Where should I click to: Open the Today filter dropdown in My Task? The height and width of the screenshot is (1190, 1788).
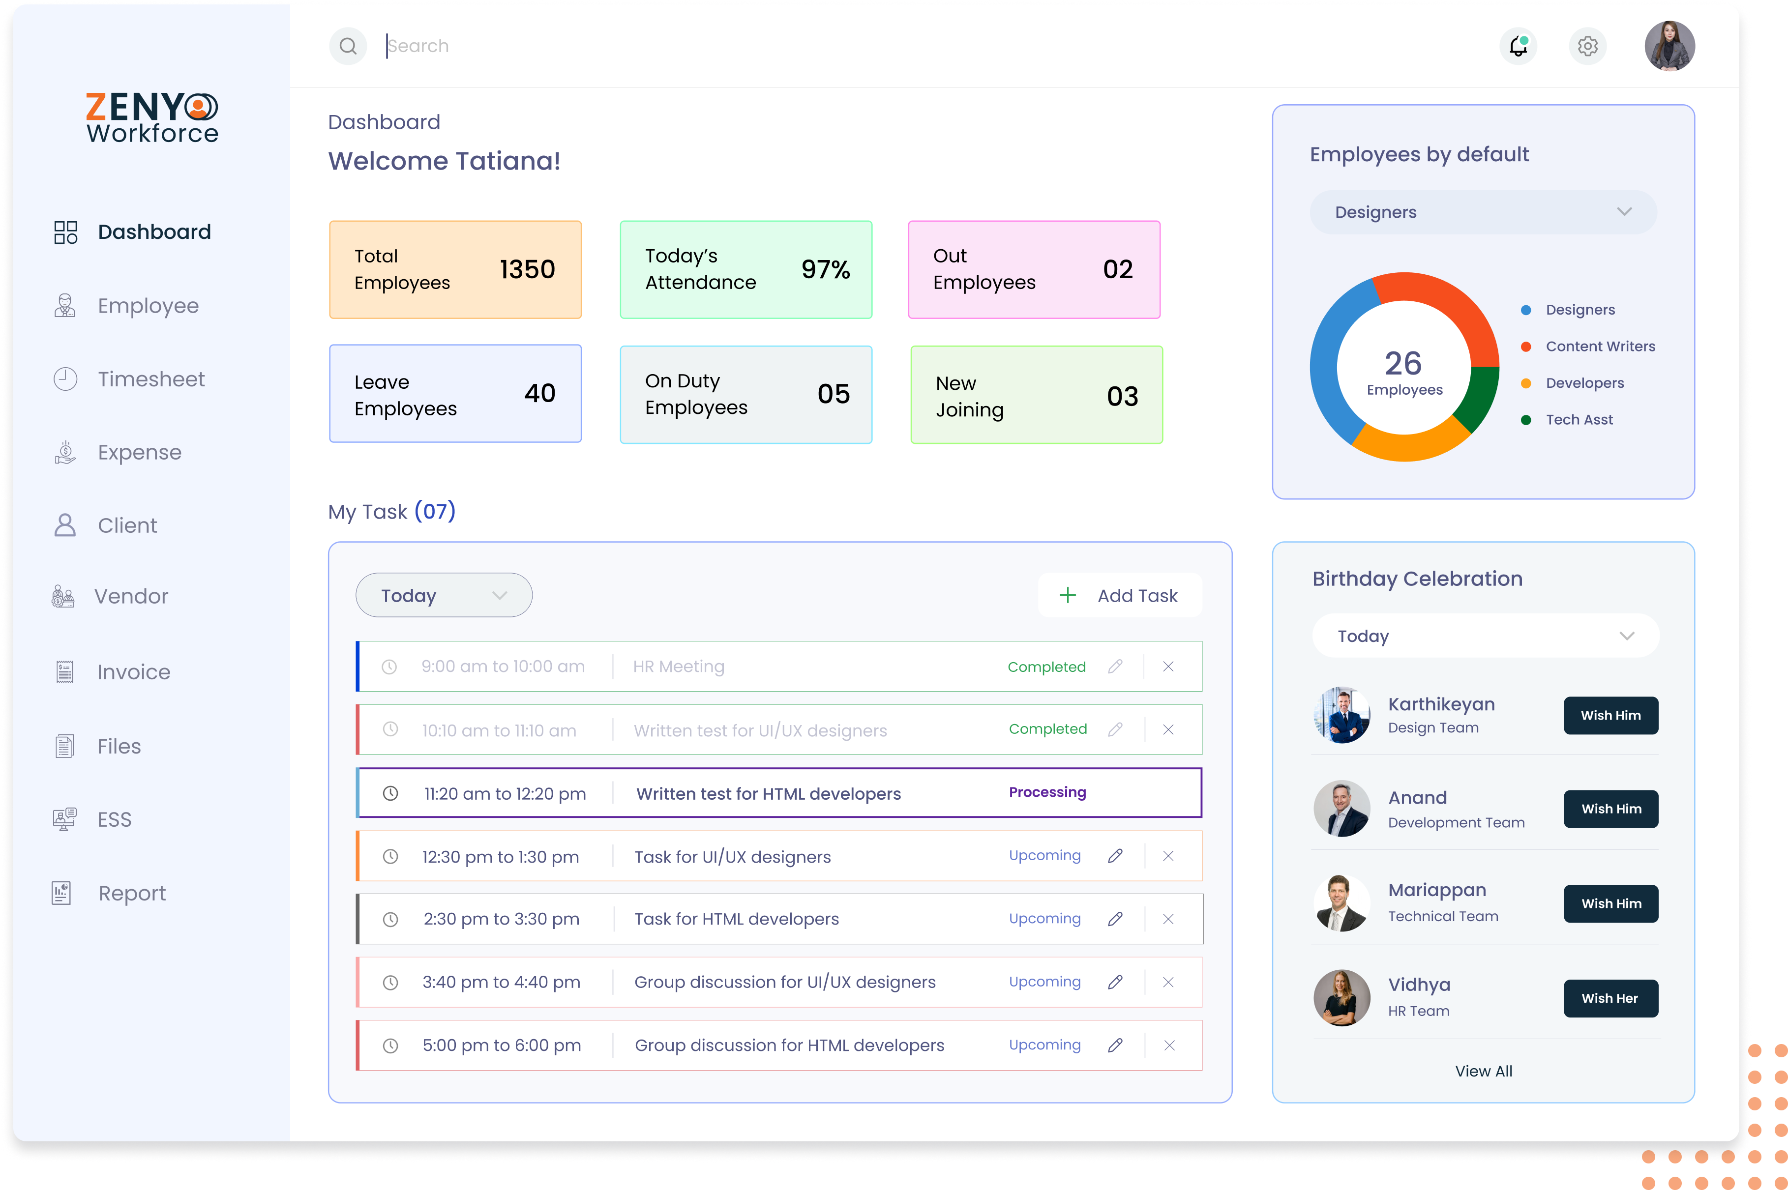pos(444,595)
